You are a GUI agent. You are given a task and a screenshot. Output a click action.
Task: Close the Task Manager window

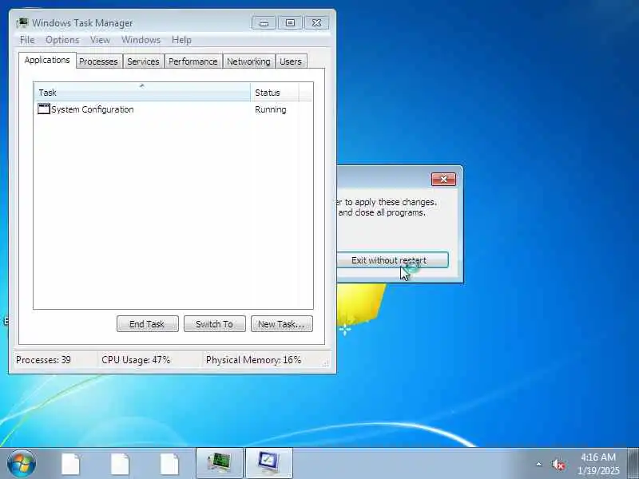(316, 23)
